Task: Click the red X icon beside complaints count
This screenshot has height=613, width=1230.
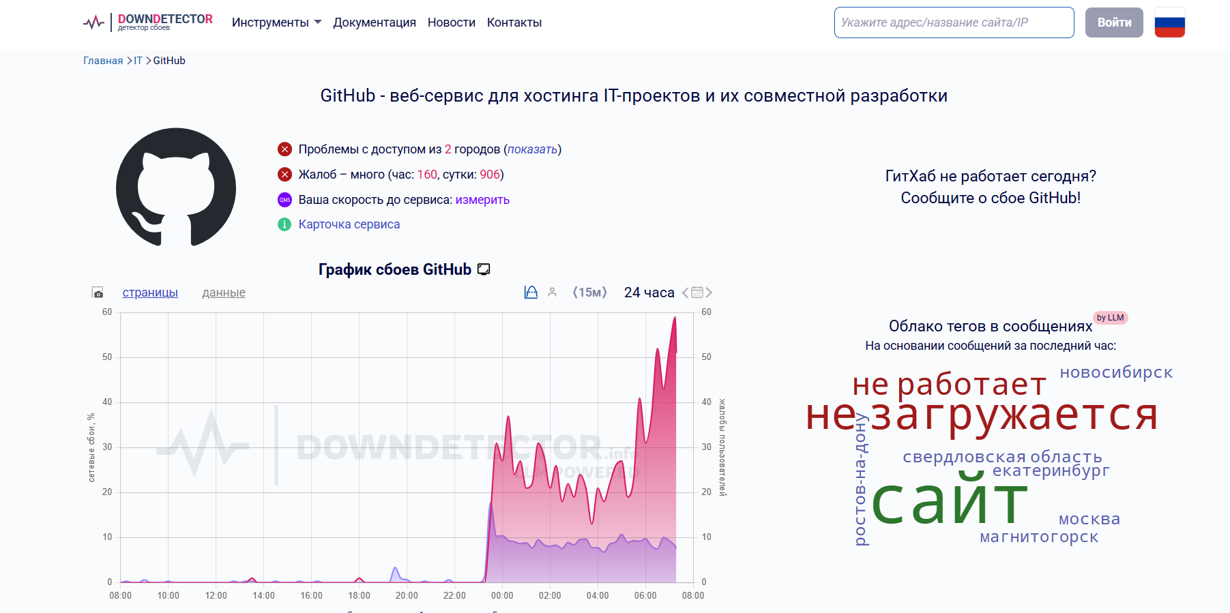Action: 285,175
